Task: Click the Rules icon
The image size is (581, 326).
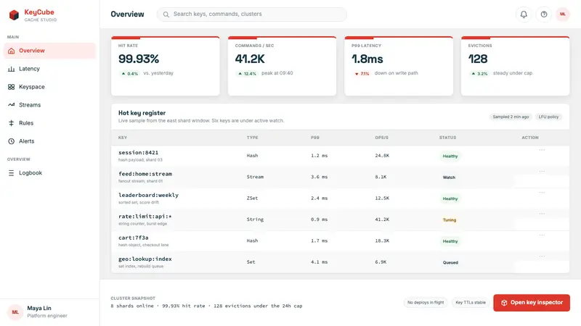Action: [x=12, y=123]
